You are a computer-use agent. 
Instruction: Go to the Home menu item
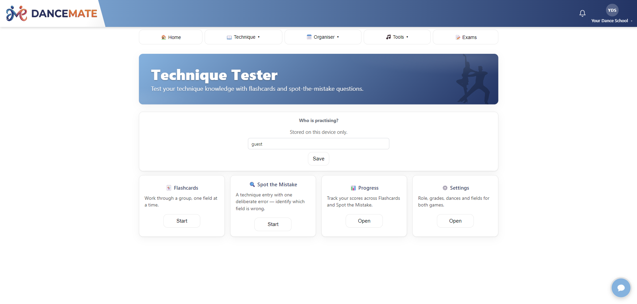(171, 37)
